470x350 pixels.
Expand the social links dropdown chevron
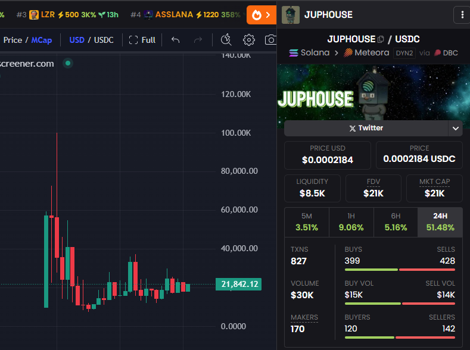tap(455, 128)
